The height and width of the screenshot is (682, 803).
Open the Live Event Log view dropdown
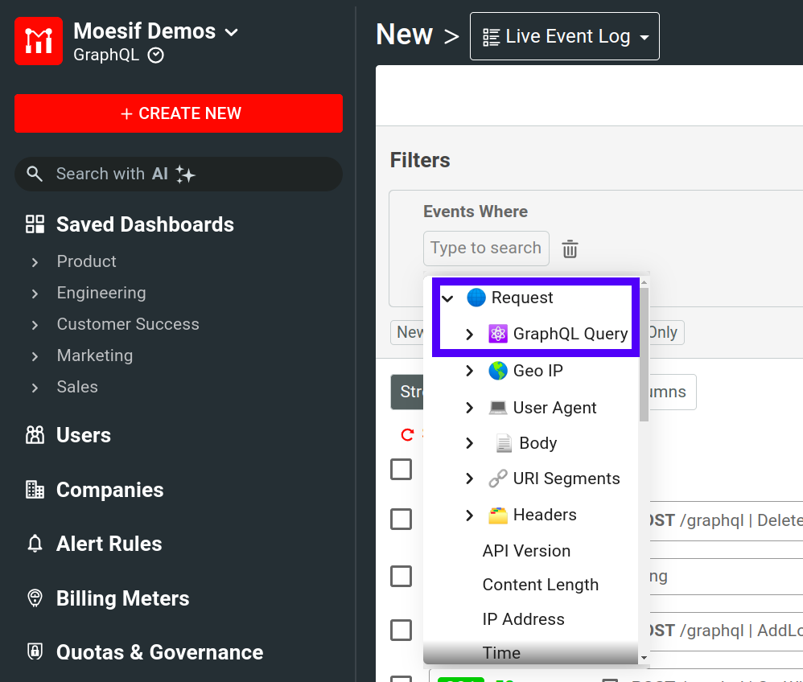564,35
